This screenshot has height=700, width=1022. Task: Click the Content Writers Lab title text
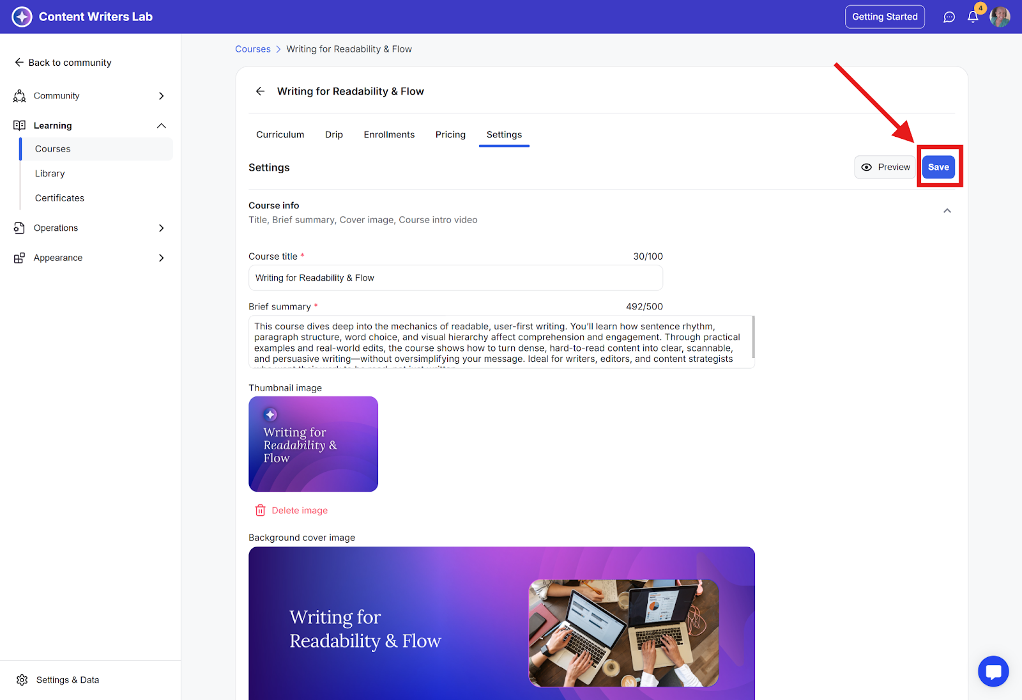click(x=96, y=17)
